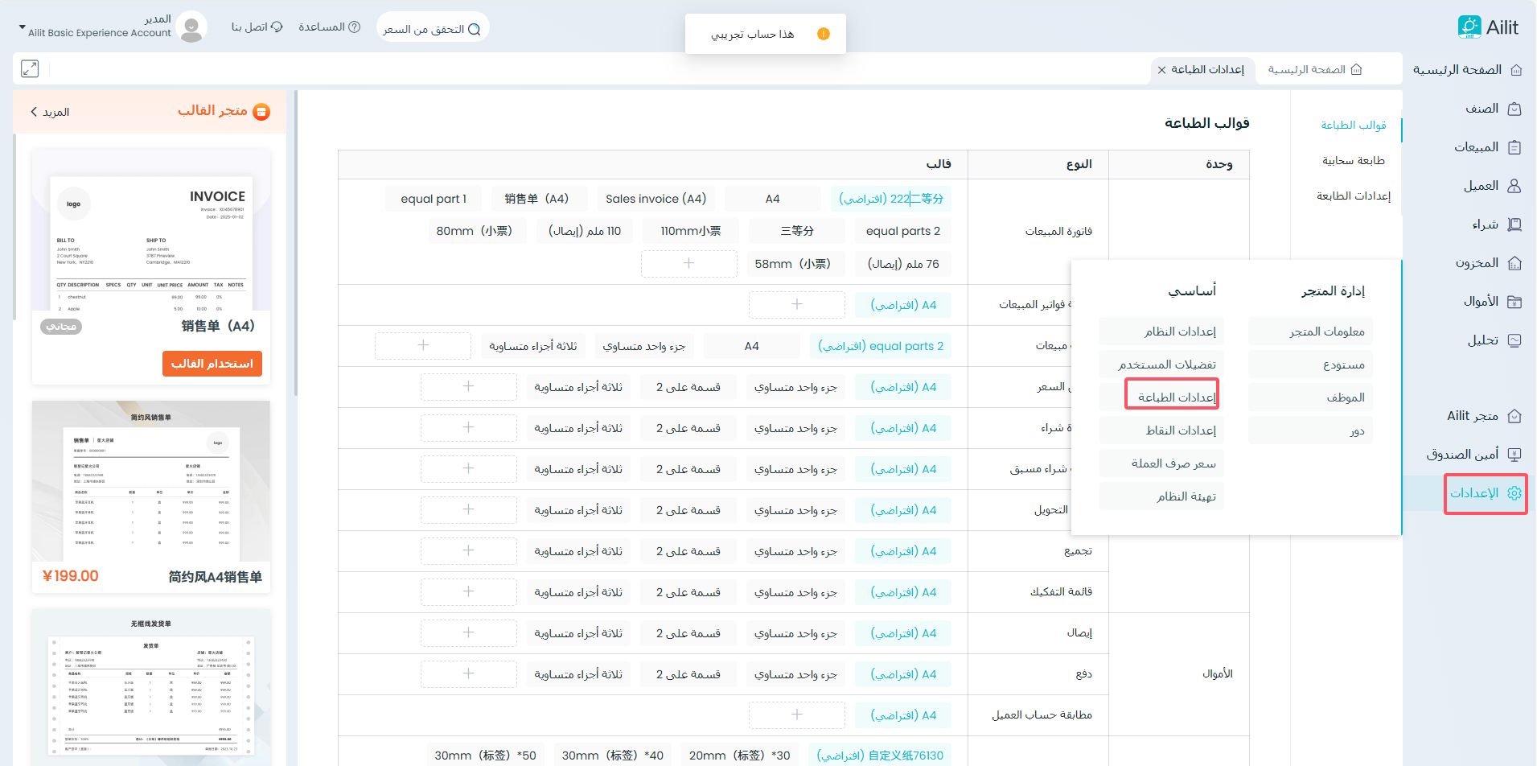This screenshot has width=1537, height=766.
Task: Click التحقق من السعر search button
Action: (x=432, y=29)
